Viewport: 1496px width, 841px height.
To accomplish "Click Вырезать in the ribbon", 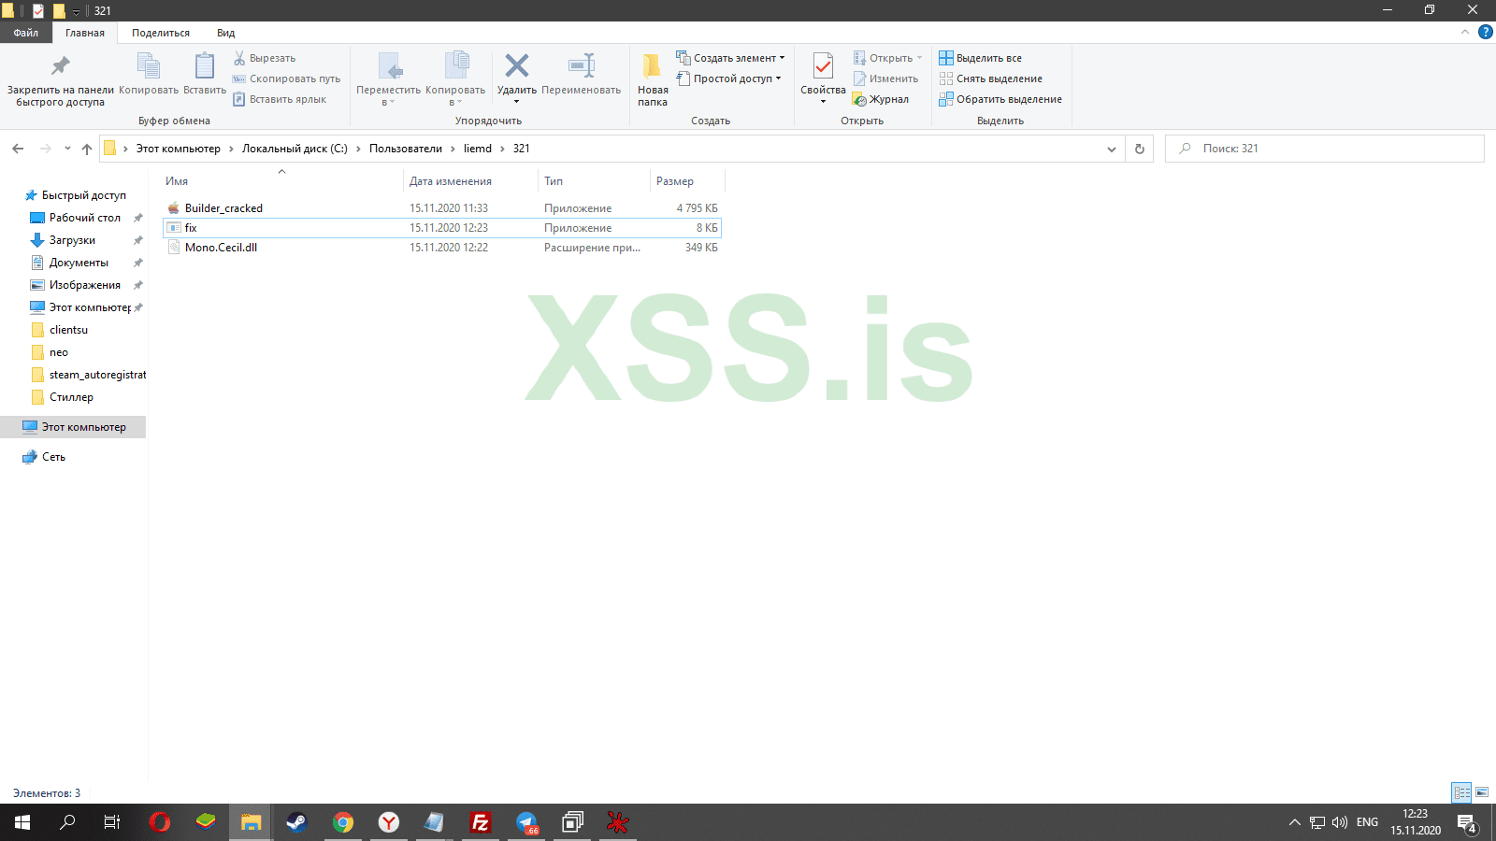I will point(265,58).
